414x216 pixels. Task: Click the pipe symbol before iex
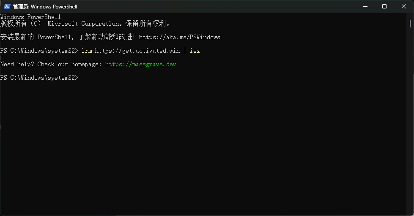tap(185, 51)
